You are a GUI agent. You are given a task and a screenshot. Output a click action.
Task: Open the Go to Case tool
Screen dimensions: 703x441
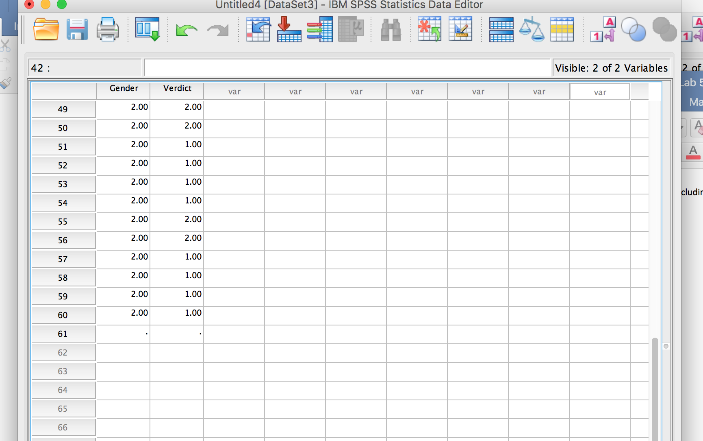258,30
